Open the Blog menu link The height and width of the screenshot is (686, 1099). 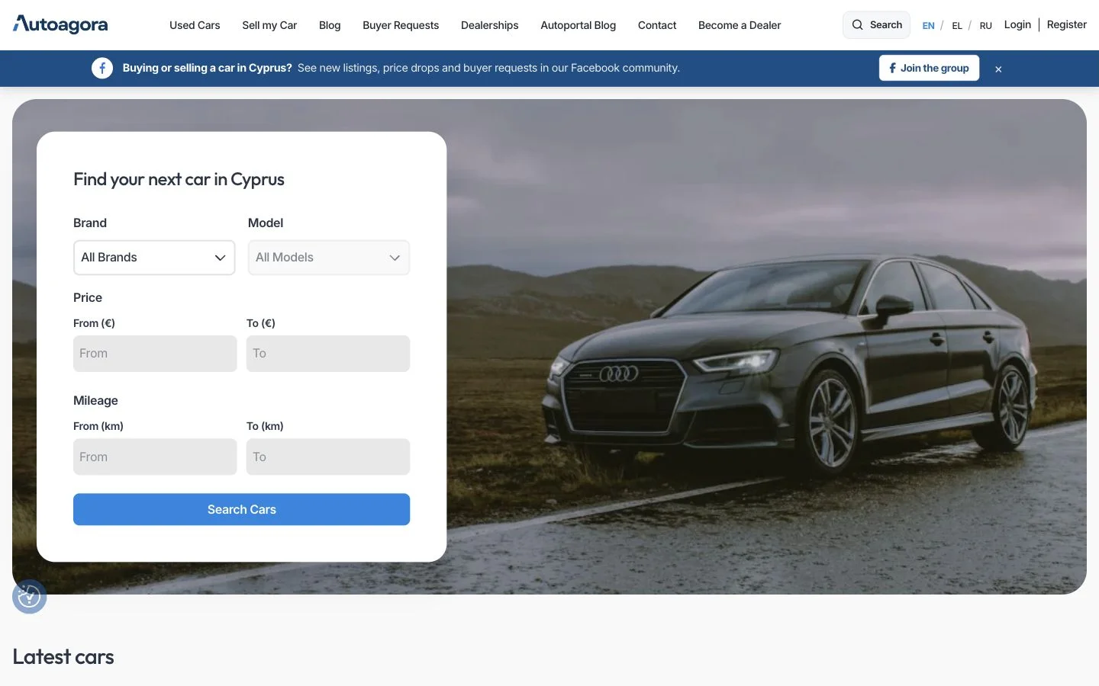tap(330, 25)
